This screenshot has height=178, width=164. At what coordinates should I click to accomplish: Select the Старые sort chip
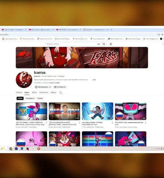pos(40,98)
